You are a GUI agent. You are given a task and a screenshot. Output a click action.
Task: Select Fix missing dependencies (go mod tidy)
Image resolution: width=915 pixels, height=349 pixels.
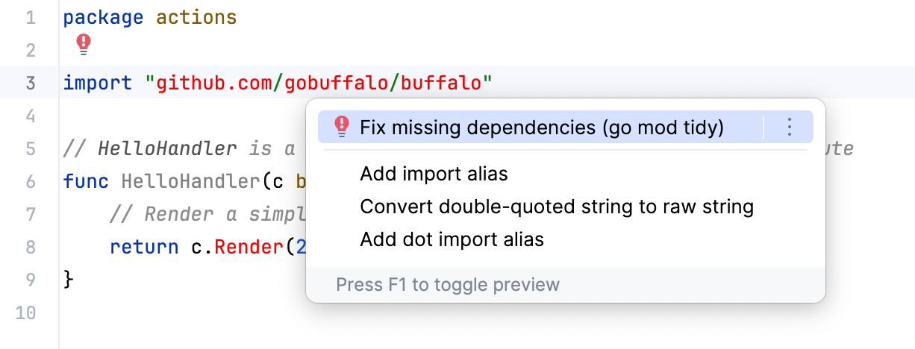point(541,128)
